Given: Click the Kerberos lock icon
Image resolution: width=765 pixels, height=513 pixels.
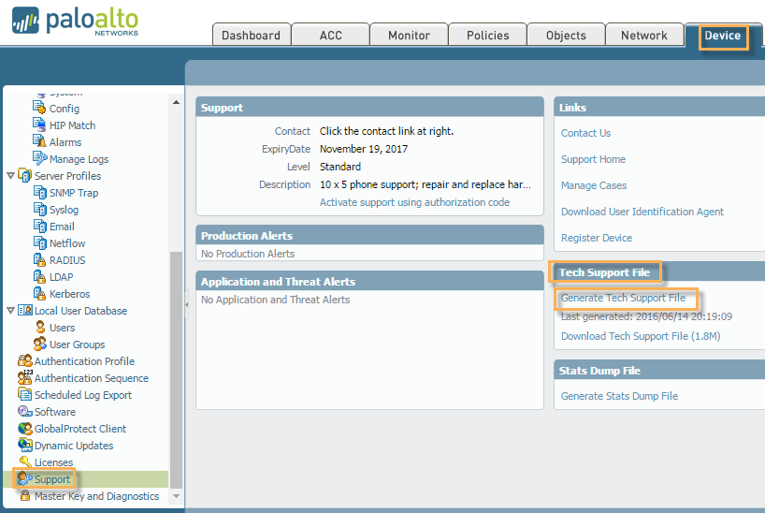Looking at the screenshot, I should pos(39,293).
